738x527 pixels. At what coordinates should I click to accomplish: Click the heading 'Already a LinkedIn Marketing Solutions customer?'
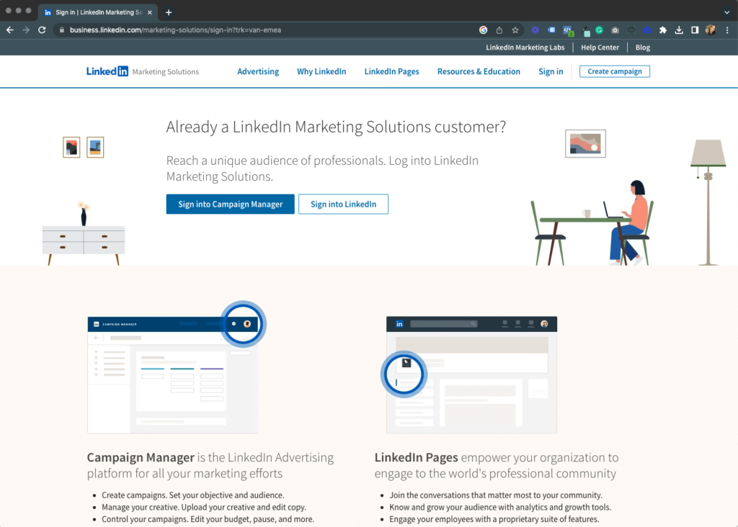pos(336,127)
